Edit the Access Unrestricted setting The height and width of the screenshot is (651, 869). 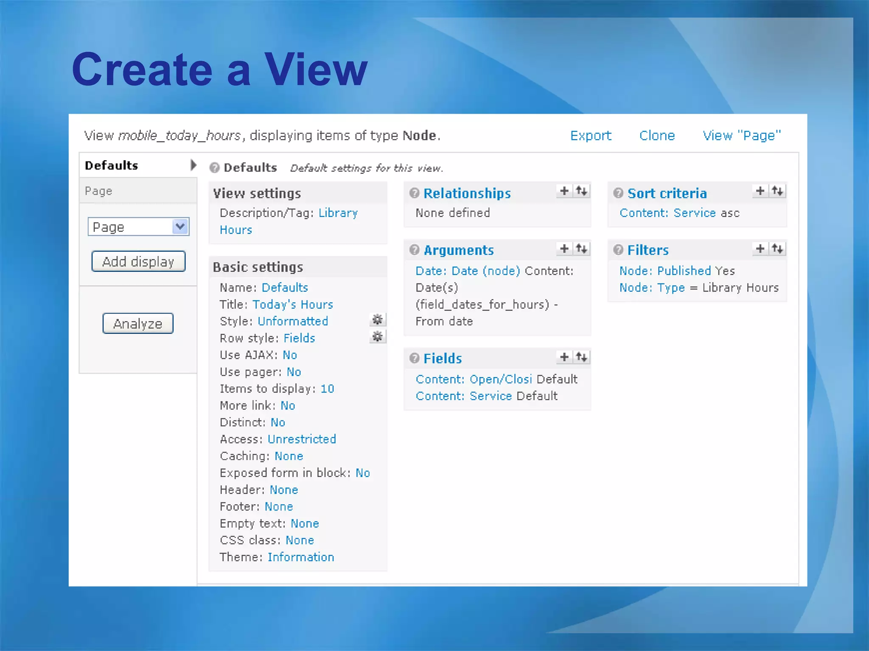point(302,439)
